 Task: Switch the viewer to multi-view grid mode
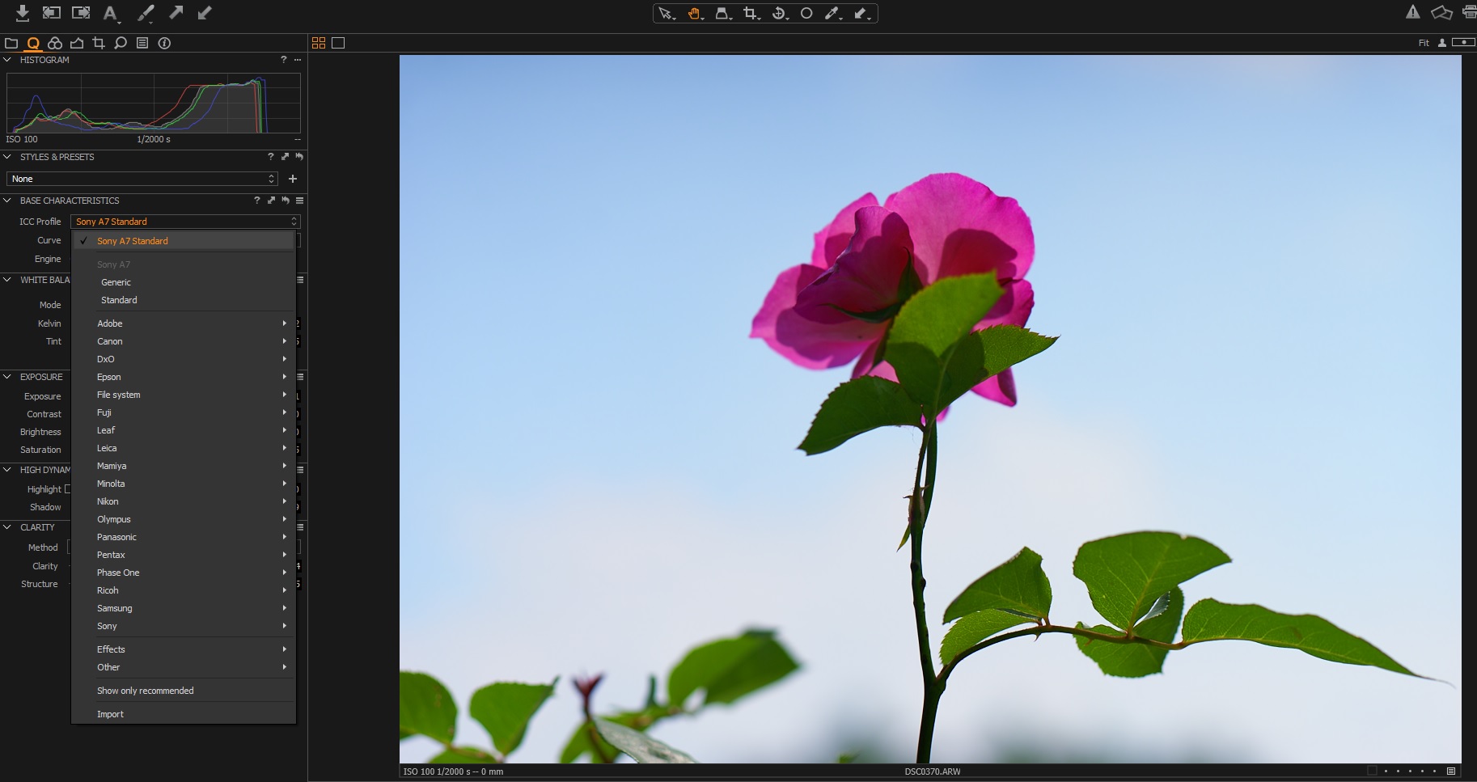click(319, 43)
